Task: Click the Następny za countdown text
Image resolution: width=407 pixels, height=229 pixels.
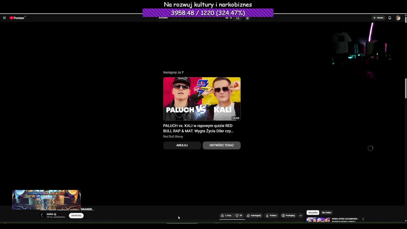Action: click(x=173, y=73)
